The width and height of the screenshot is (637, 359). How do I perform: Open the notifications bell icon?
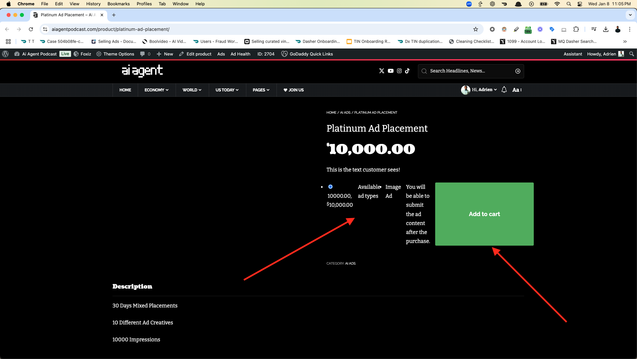click(x=504, y=89)
